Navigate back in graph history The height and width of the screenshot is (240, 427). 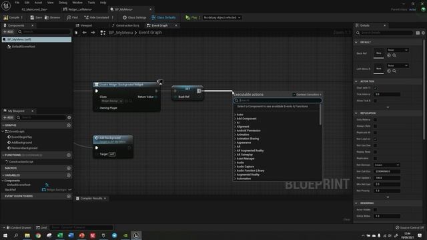point(85,33)
